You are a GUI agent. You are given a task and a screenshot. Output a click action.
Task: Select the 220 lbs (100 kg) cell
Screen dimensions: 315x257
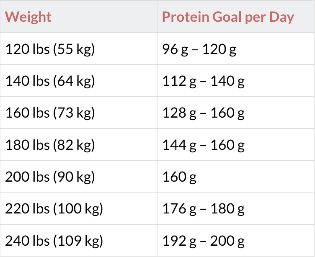(78, 208)
